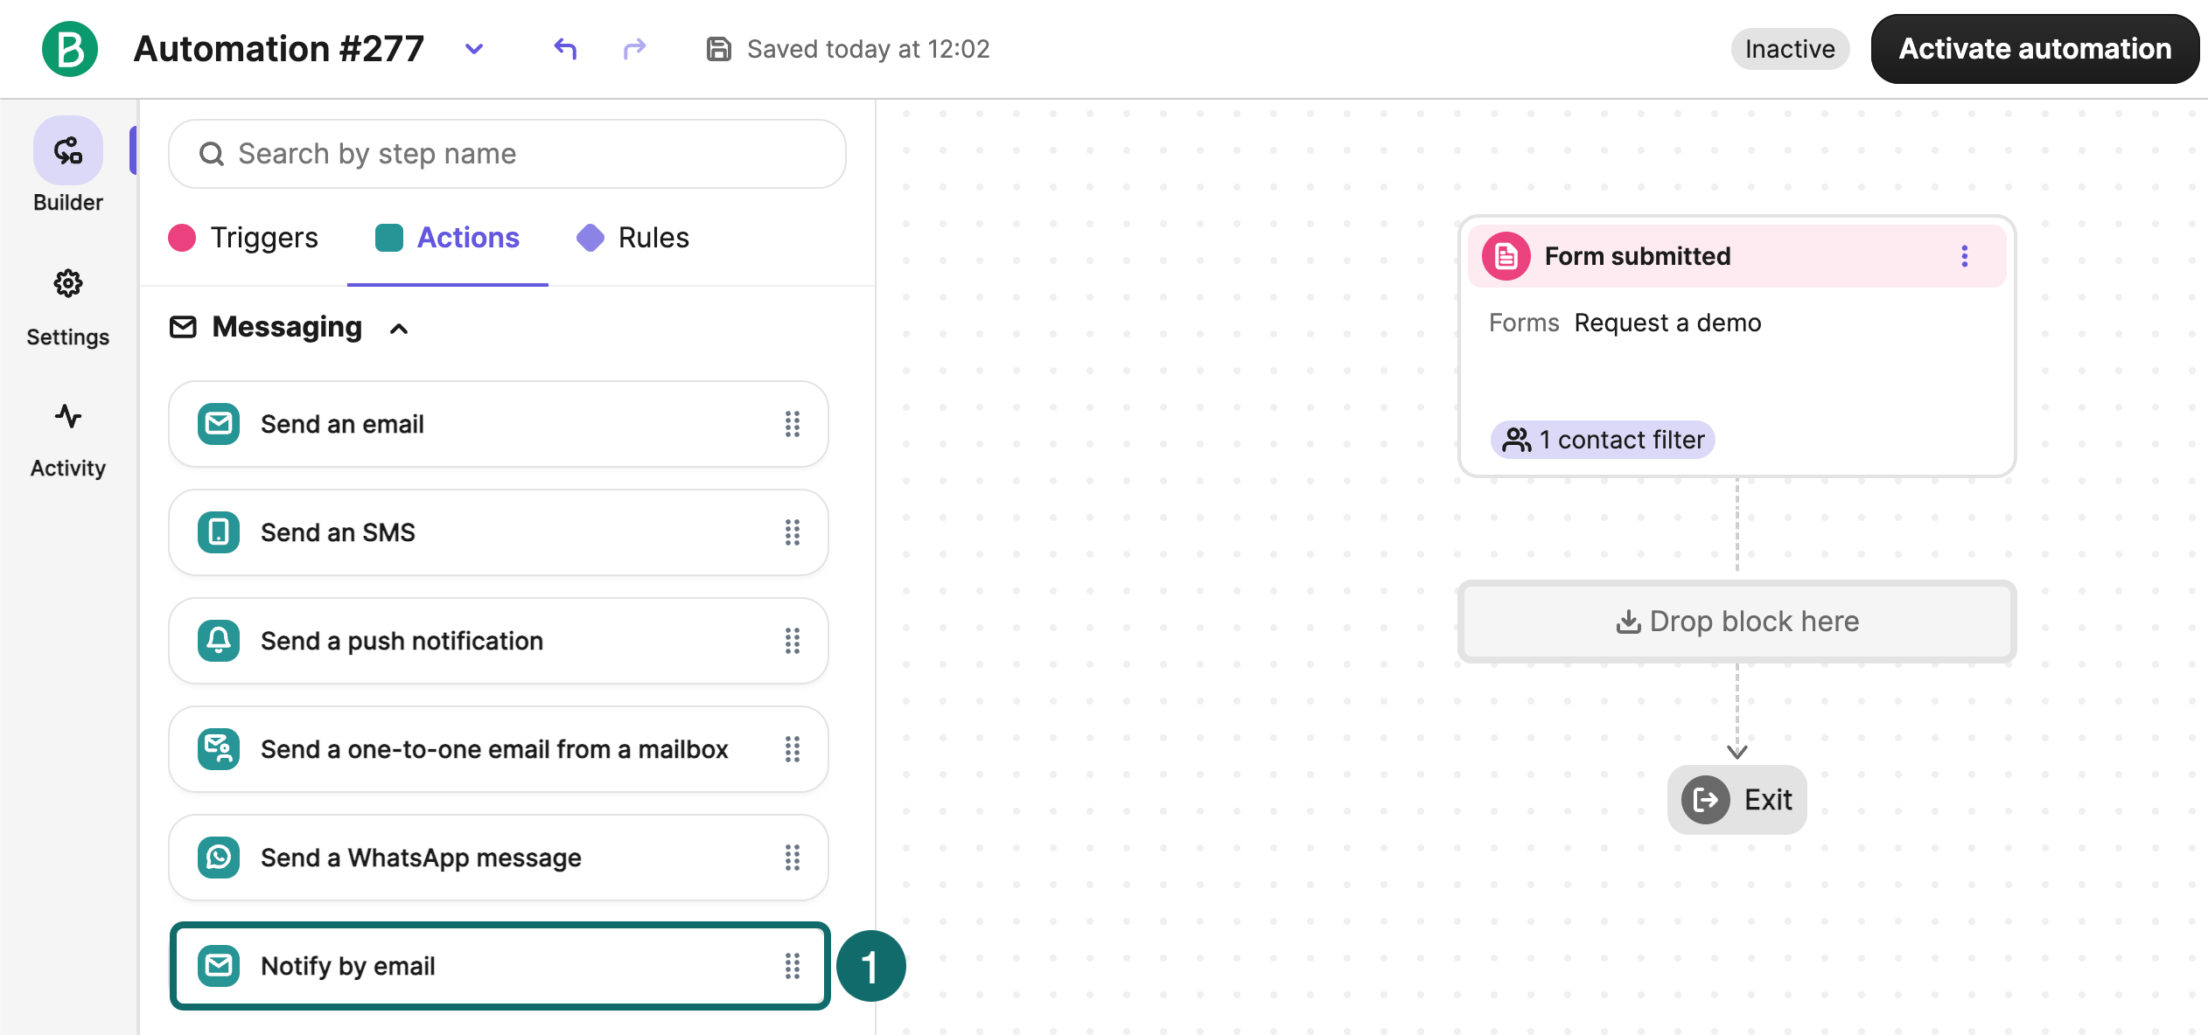The height and width of the screenshot is (1035, 2208).
Task: Open the Builder sidebar section
Action: 68,166
